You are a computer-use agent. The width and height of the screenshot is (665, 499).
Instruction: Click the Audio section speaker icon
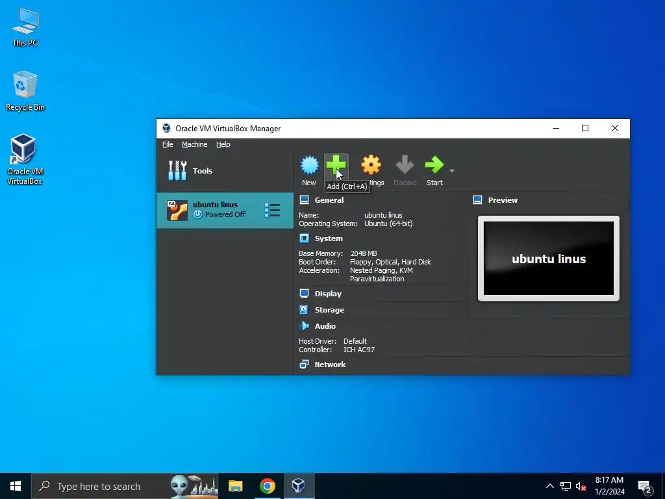(x=304, y=326)
